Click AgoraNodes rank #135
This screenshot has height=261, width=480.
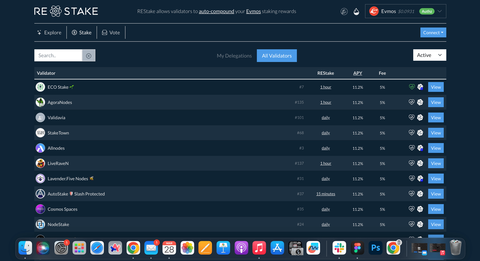[x=299, y=102]
